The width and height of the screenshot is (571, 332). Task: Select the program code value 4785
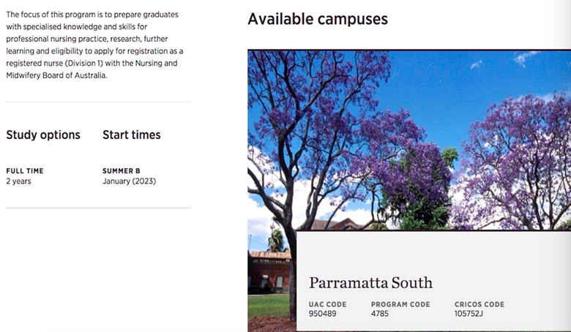coord(380,314)
